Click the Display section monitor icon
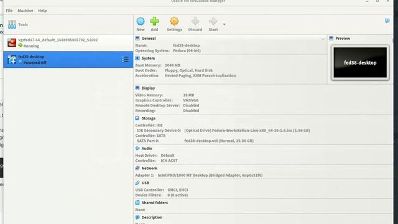The width and height of the screenshot is (398, 224). (137, 88)
